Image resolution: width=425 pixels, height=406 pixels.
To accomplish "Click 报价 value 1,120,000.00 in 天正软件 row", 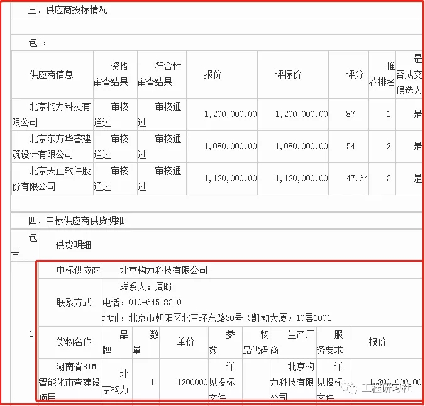I will point(230,179).
